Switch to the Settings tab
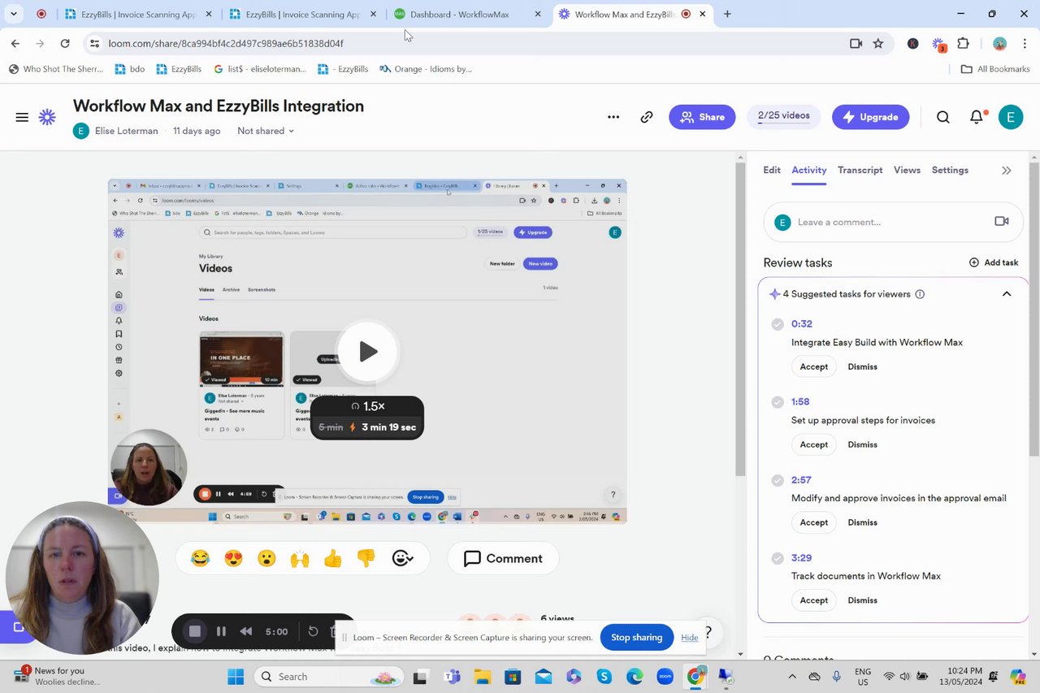 click(x=950, y=170)
